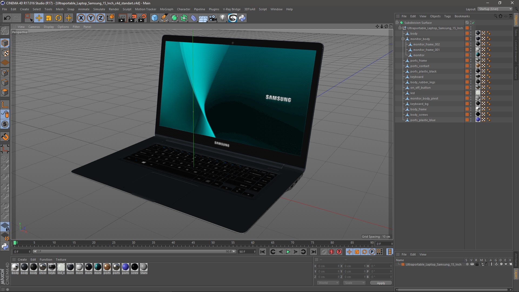Click the Python script icon in toolbar
Viewport: 519px width, 292px height.
point(242,18)
